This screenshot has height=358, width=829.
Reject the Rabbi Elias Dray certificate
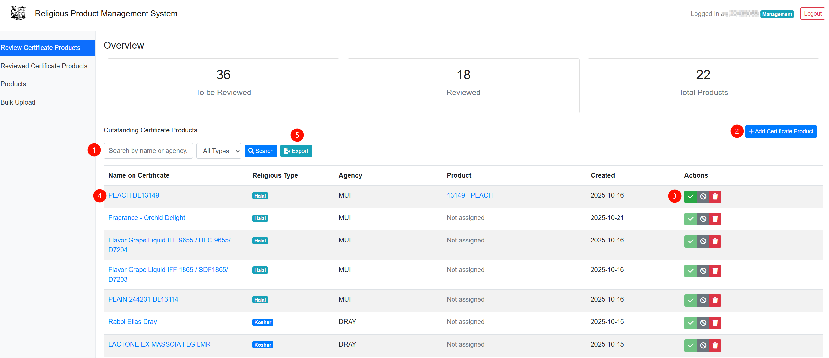703,323
